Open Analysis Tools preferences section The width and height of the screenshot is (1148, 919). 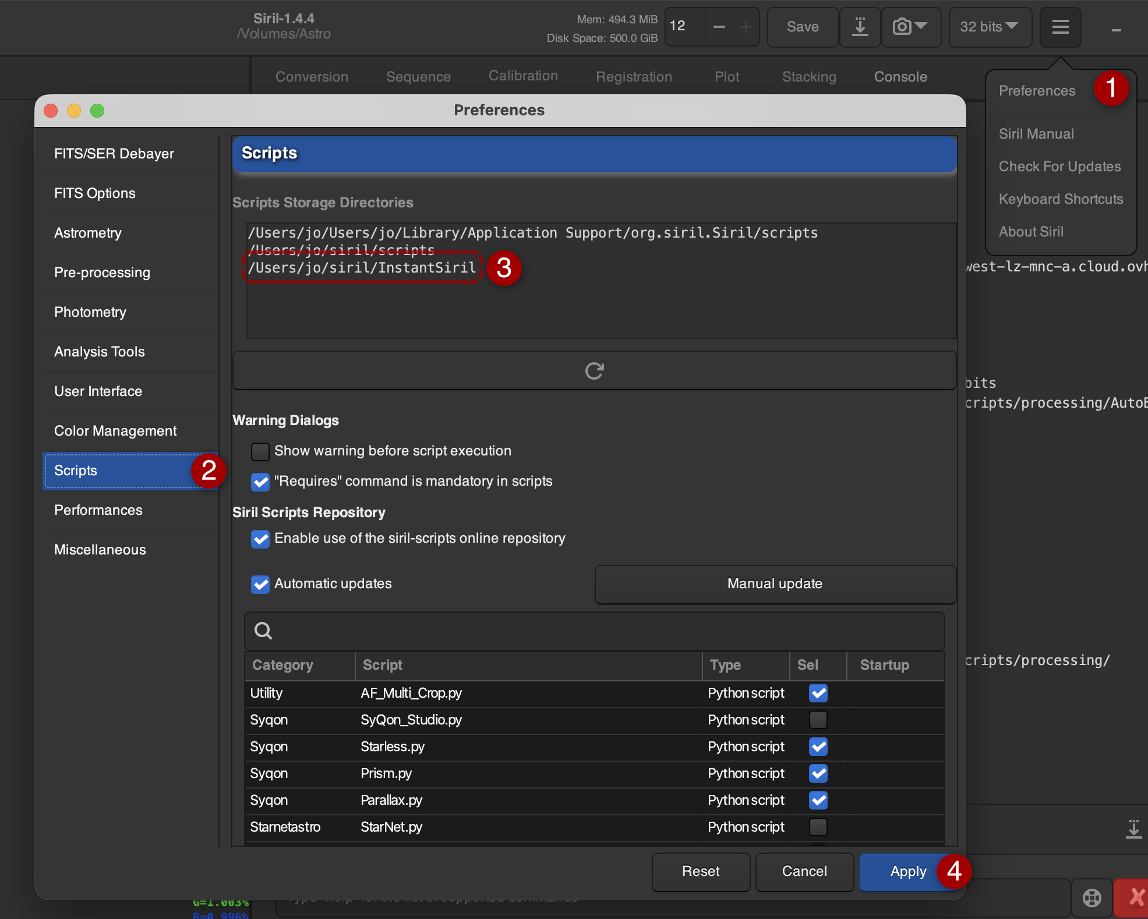click(x=130, y=352)
